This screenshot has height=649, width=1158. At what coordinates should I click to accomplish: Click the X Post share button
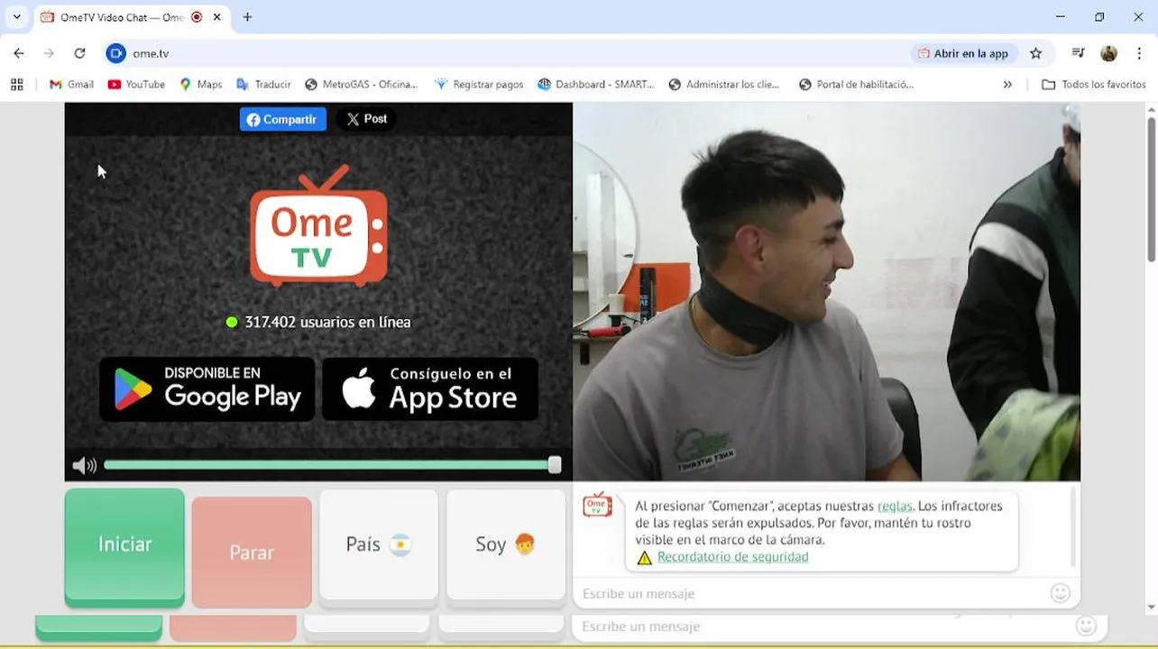click(366, 119)
